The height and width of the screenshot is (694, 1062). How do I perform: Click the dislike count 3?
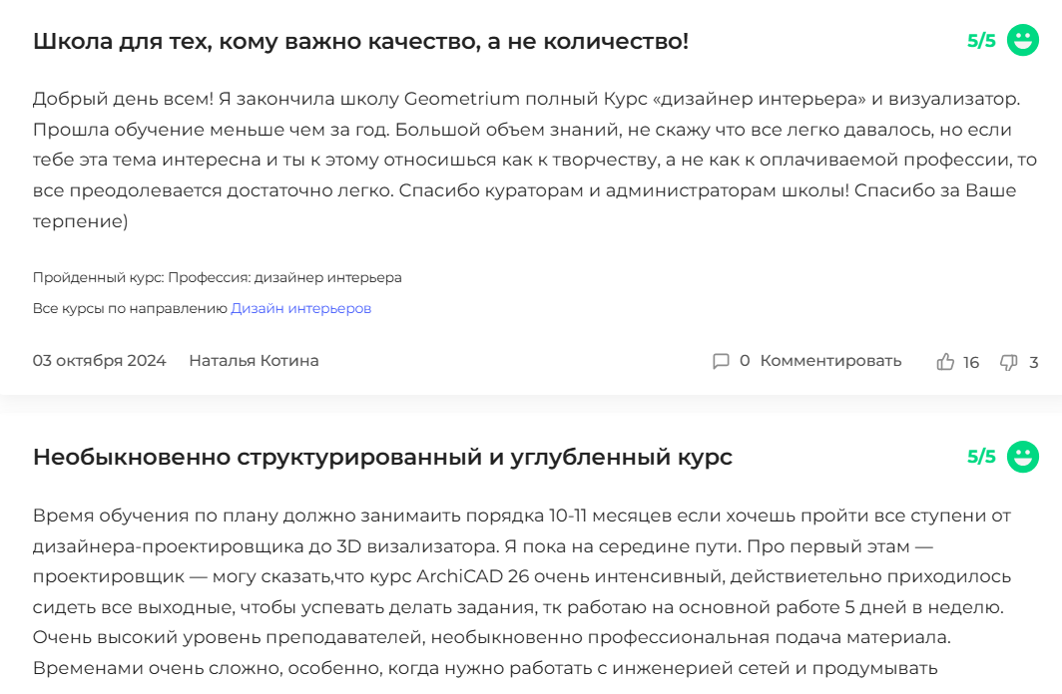(x=1034, y=363)
